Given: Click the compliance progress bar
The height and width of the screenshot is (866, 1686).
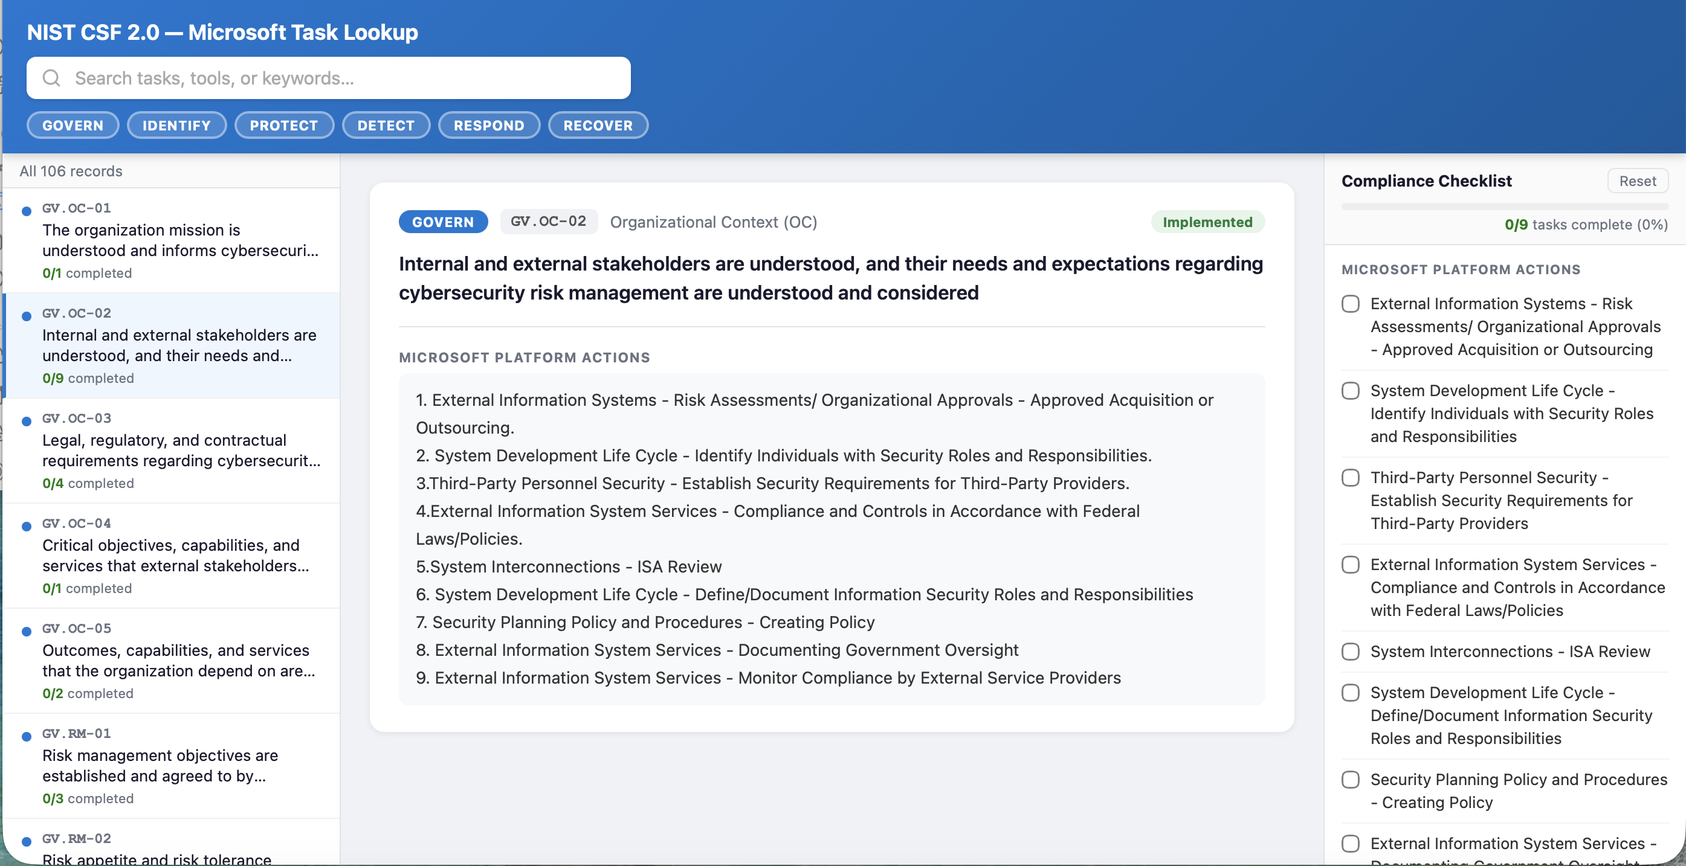Looking at the screenshot, I should click(1505, 207).
